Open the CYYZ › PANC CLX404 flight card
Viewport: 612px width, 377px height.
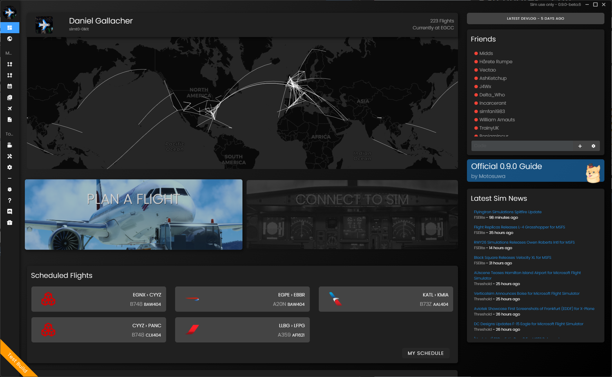(99, 330)
